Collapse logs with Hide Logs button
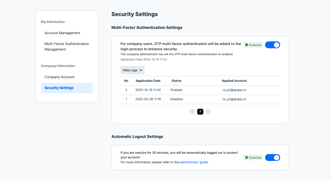331x181 pixels. tap(132, 70)
